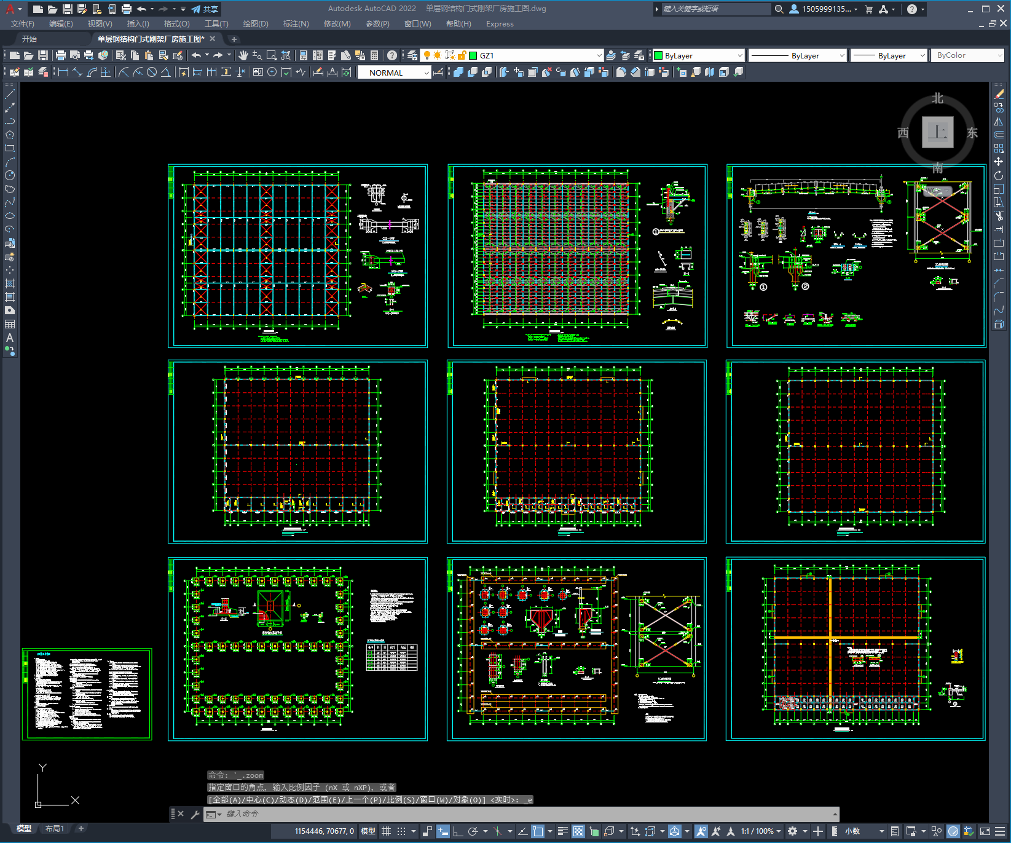
Task: Click the Make Object's Layer Current icon
Action: 611,55
